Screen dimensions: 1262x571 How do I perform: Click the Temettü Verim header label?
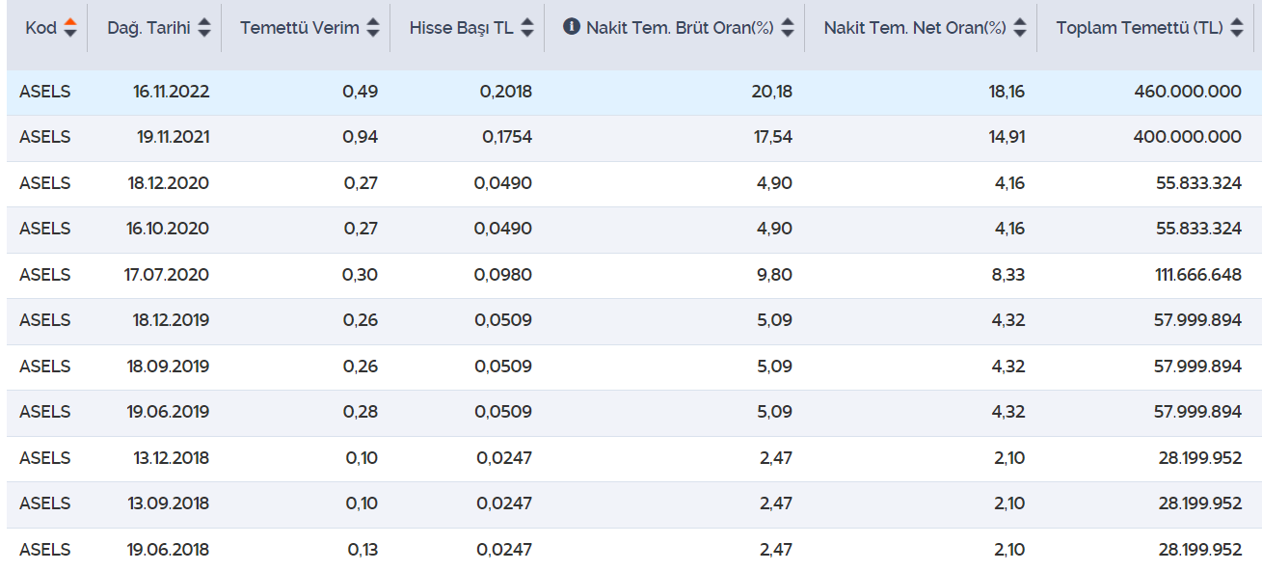pos(300,28)
